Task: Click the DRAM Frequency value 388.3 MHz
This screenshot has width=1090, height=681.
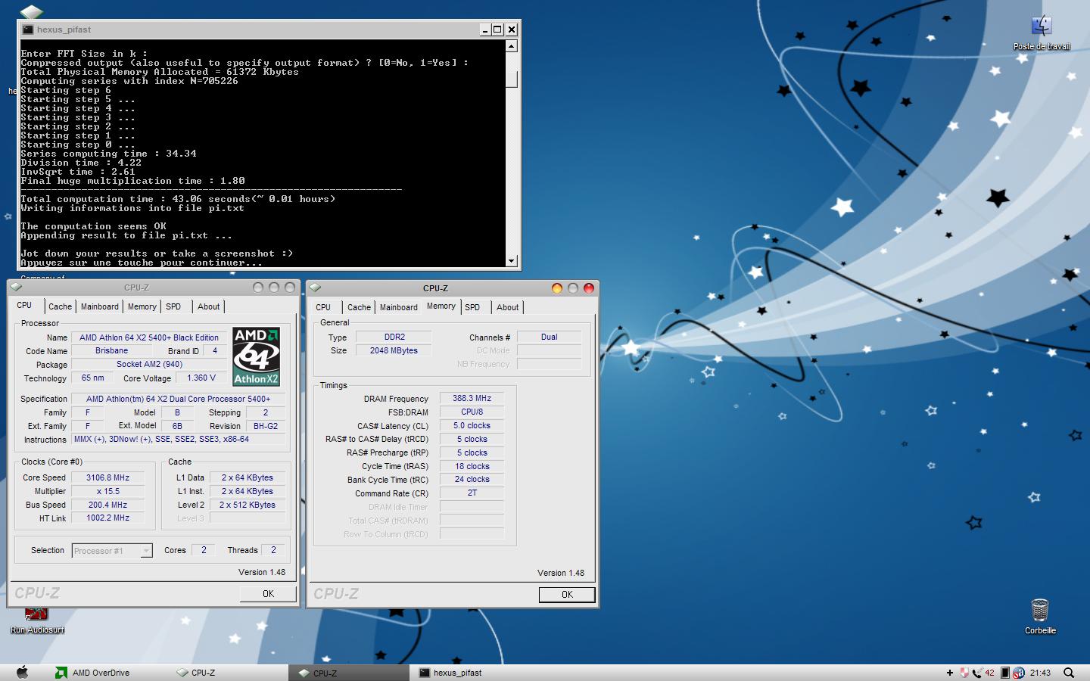Action: (472, 399)
